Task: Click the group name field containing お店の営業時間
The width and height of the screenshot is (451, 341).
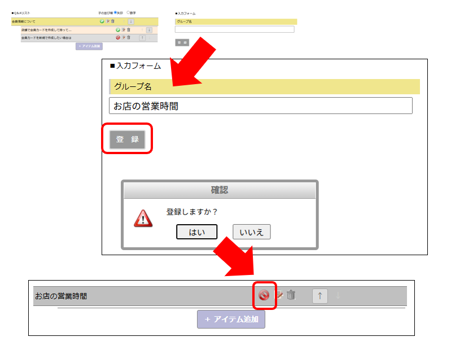Action: point(260,106)
